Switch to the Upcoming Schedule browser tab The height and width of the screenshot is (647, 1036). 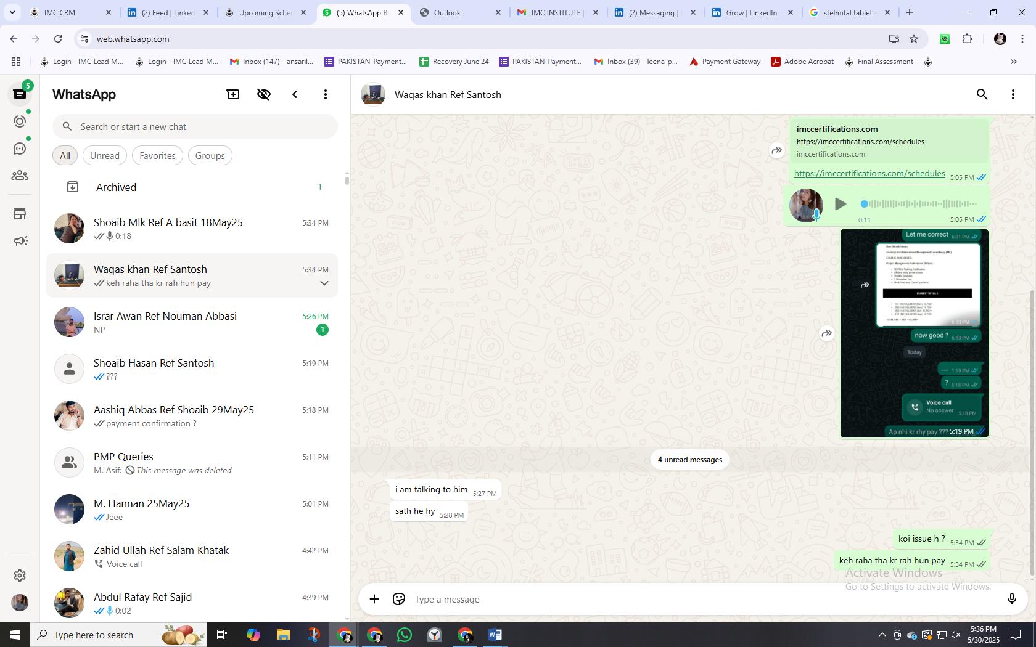pos(265,12)
